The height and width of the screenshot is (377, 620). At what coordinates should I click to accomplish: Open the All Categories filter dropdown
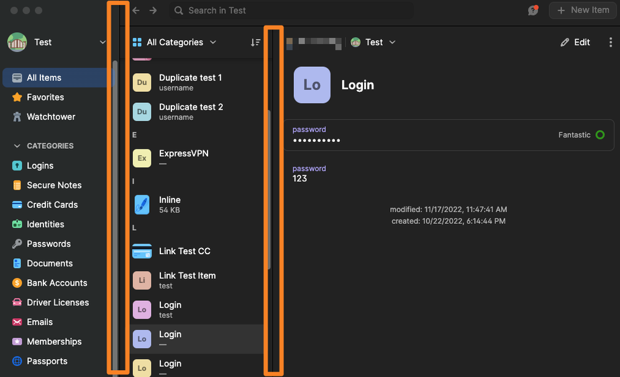pyautogui.click(x=175, y=42)
